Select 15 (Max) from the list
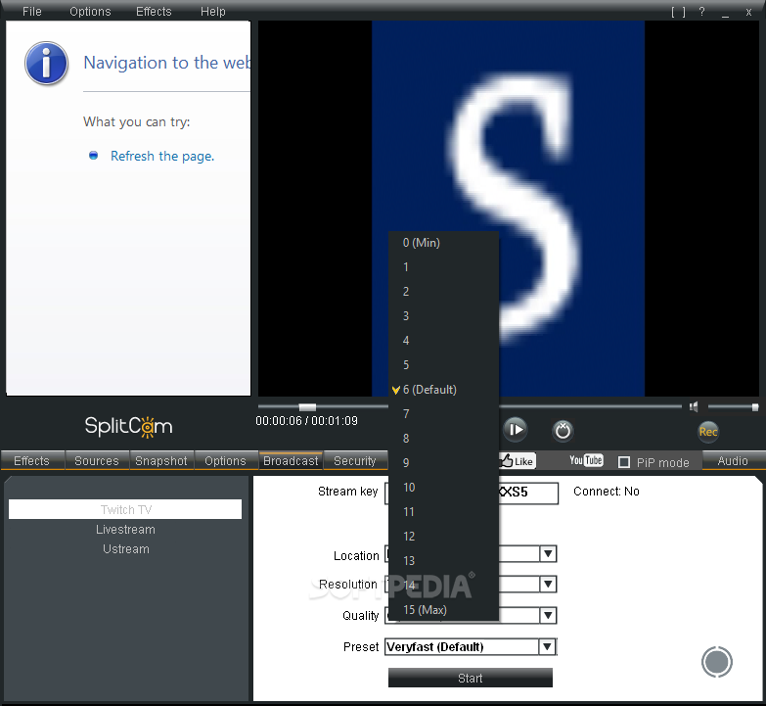 point(443,610)
